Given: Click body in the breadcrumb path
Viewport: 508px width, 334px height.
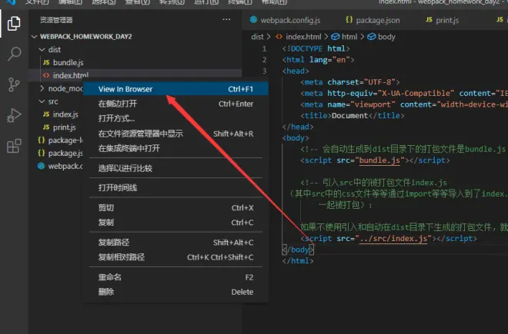Looking at the screenshot, I should click(x=381, y=37).
